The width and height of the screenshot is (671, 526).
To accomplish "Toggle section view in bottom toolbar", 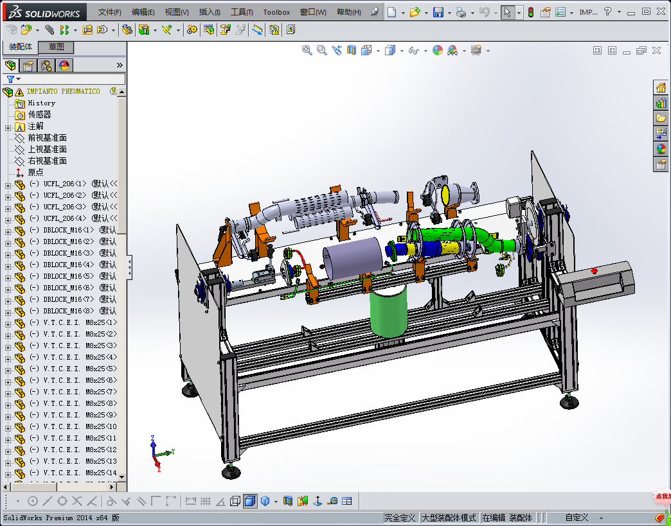I will [x=288, y=501].
